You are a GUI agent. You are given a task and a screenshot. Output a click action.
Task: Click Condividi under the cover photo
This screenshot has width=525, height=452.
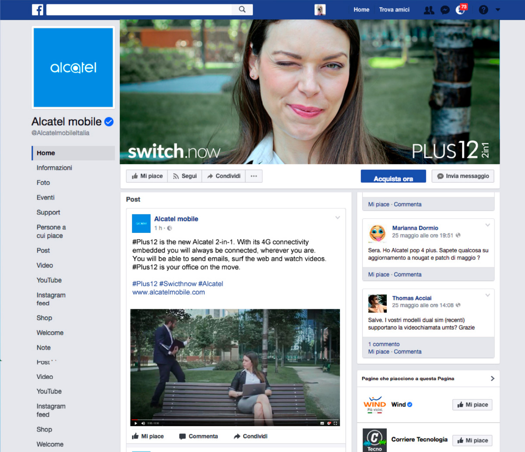point(224,176)
